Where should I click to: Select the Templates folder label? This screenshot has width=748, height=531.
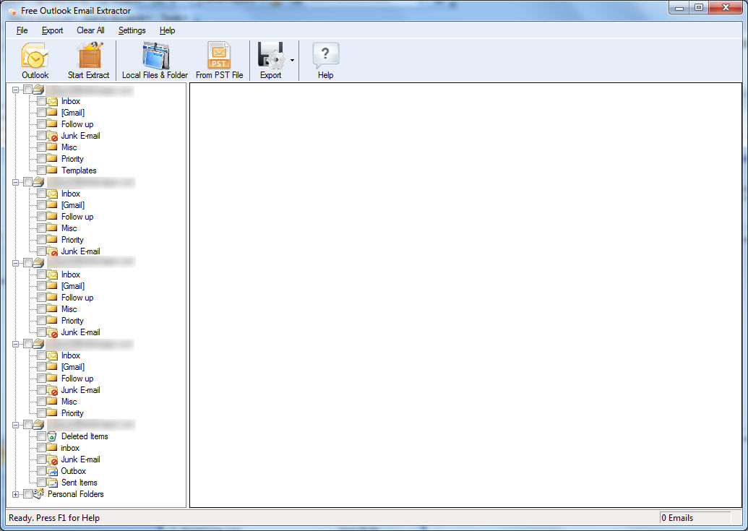click(79, 170)
